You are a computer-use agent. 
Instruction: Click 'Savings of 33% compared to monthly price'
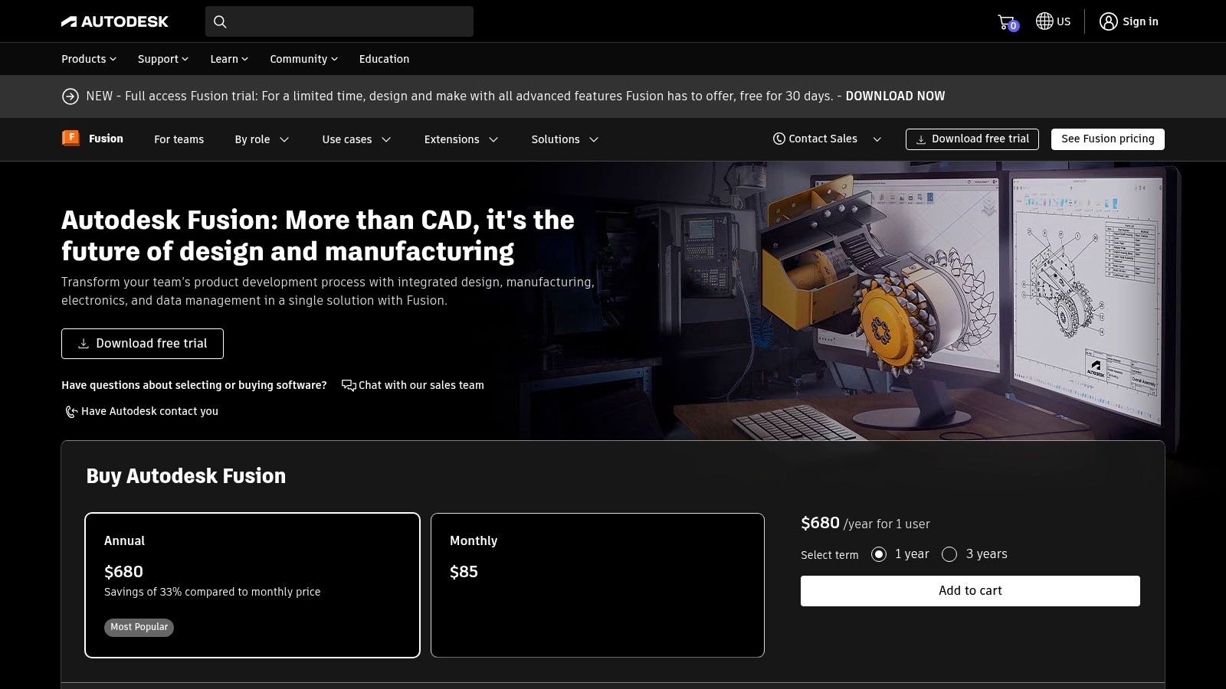pyautogui.click(x=212, y=592)
